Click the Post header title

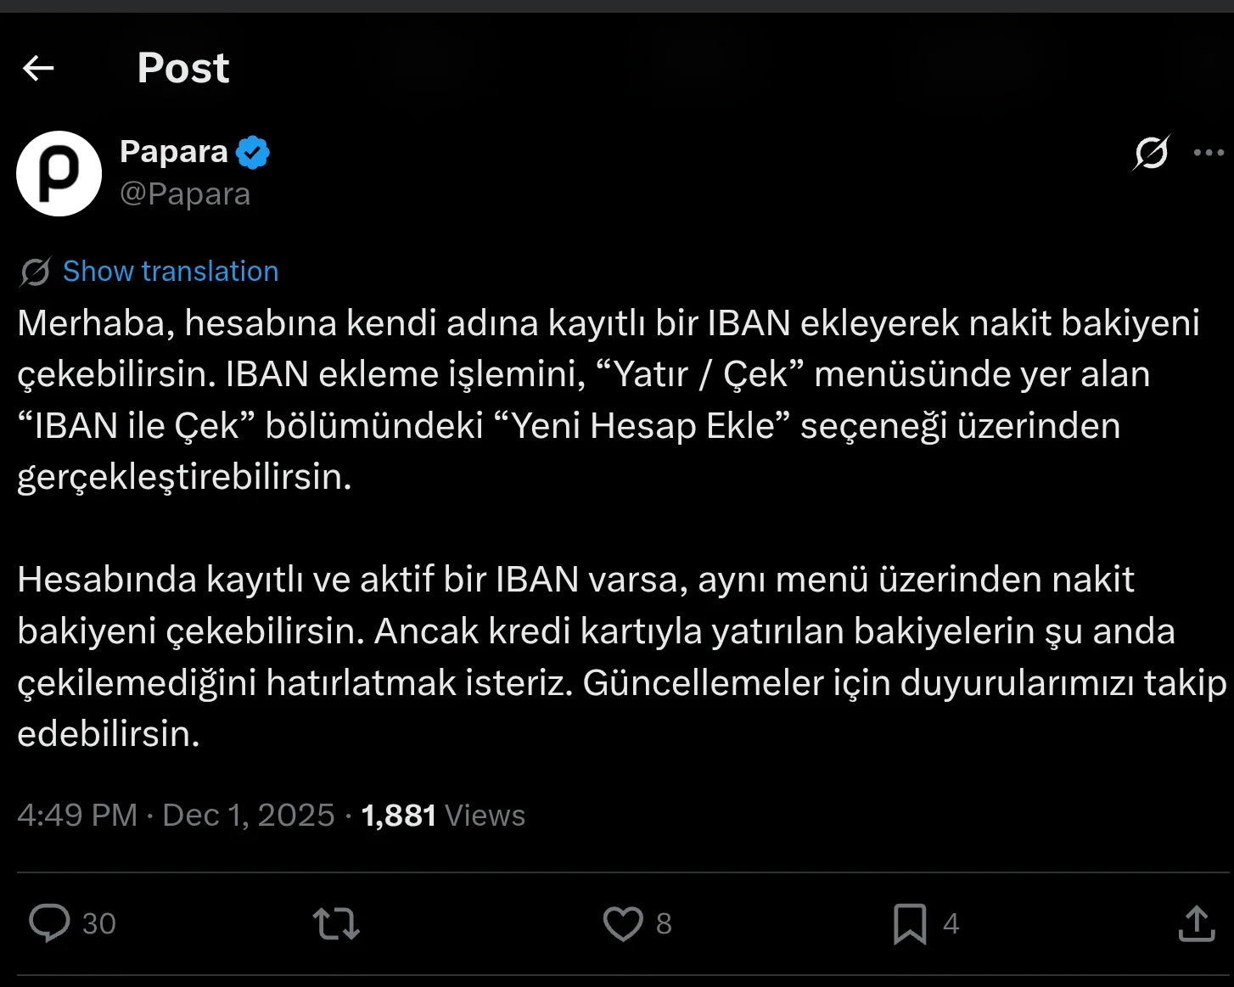point(183,68)
